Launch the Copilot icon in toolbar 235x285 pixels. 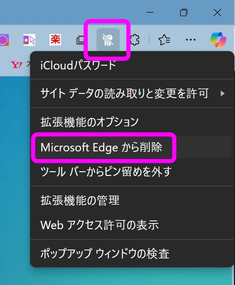[x=218, y=40]
